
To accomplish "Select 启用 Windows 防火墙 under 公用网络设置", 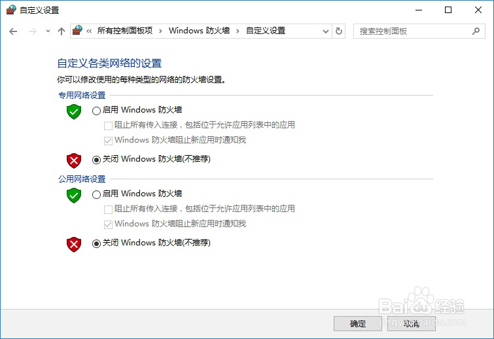I will [96, 194].
